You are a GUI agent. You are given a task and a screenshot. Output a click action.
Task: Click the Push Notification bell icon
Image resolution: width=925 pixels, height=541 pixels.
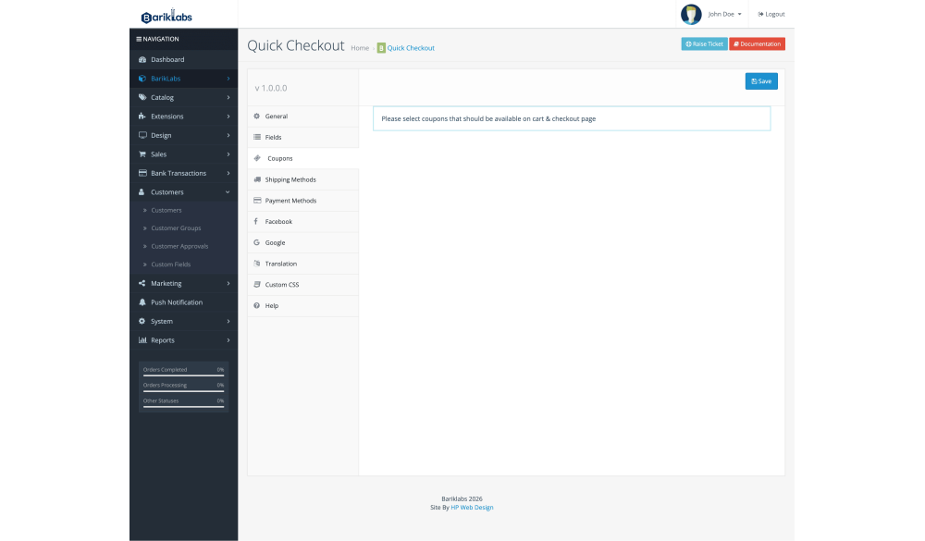142,302
